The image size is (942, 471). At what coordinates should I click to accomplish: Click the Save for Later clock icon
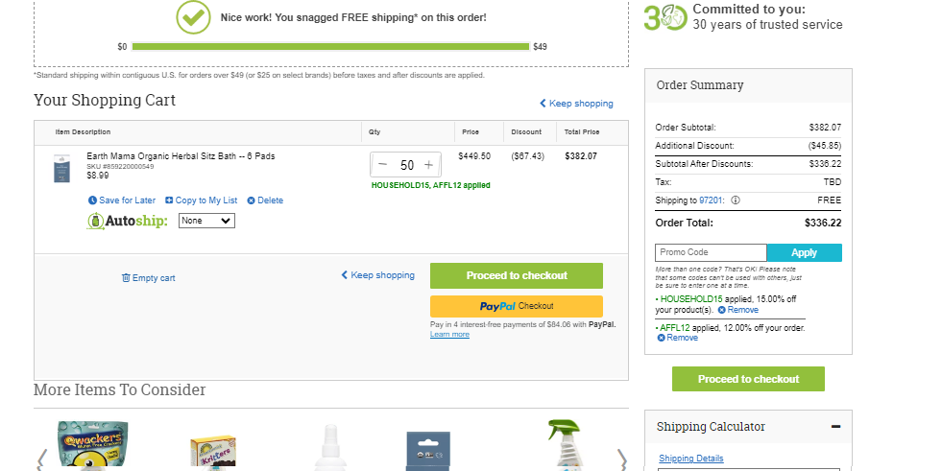pos(92,200)
